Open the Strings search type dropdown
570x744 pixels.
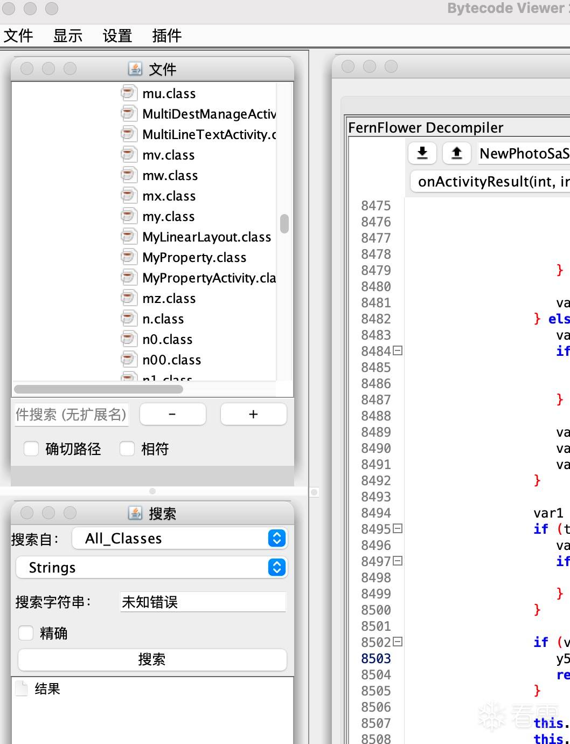pyautogui.click(x=151, y=567)
